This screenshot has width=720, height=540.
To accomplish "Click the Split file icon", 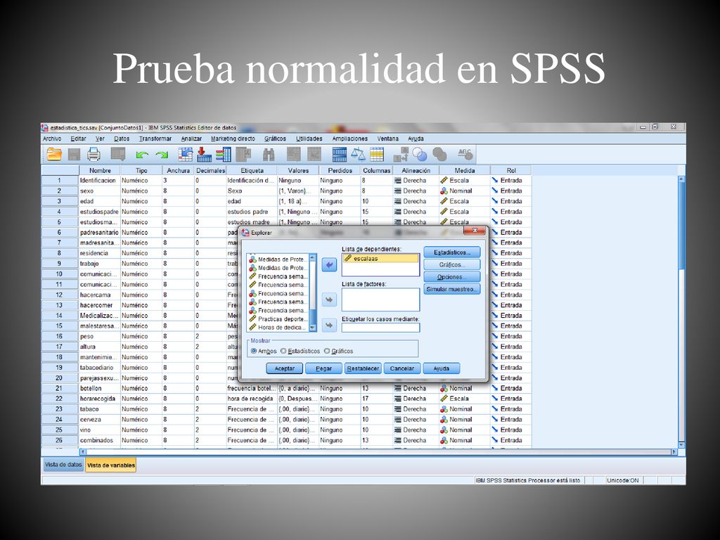I will (x=340, y=155).
